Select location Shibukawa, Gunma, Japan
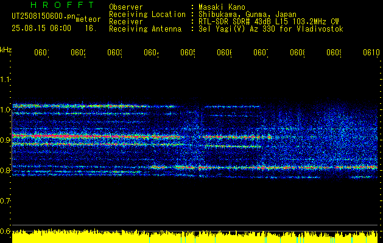 (247, 15)
